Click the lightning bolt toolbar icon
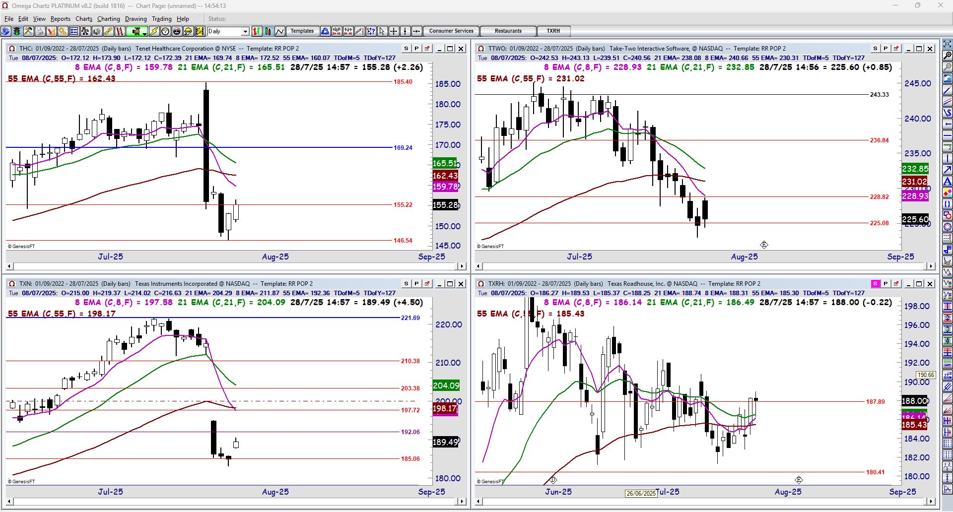Viewport: 953px width, 512px height. [x=154, y=31]
